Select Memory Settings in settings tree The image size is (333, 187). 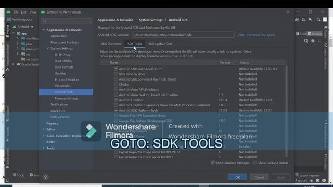tap(66, 98)
